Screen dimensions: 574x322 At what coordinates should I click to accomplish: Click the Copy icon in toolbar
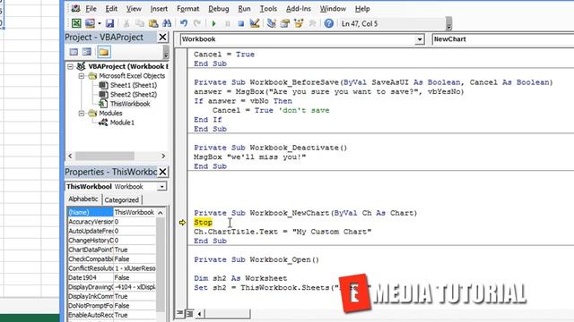pyautogui.click(x=140, y=23)
